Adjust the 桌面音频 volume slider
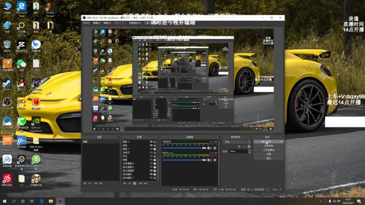Screen dimensions: 365x205 pyautogui.click(x=184, y=148)
